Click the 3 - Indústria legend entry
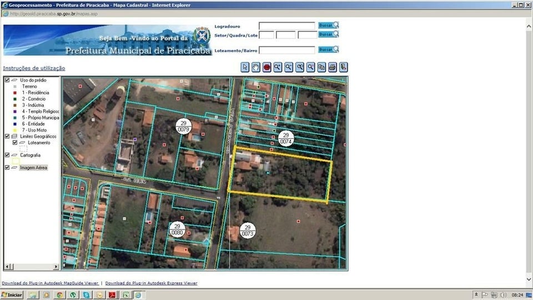The height and width of the screenshot is (300, 533). click(33, 105)
